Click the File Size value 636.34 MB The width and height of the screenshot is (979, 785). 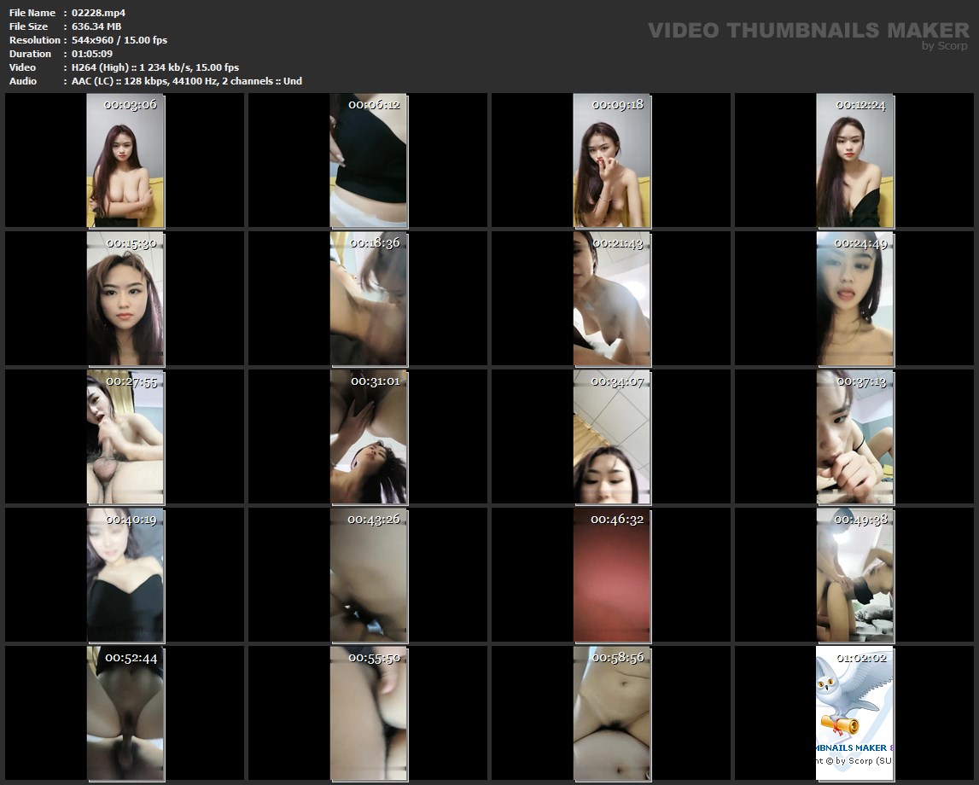point(96,26)
